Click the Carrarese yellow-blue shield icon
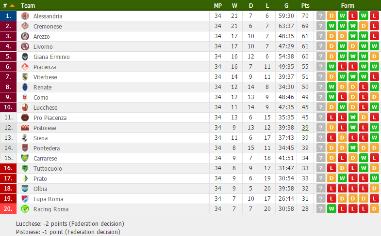This screenshot has width=381, height=236. (x=25, y=158)
